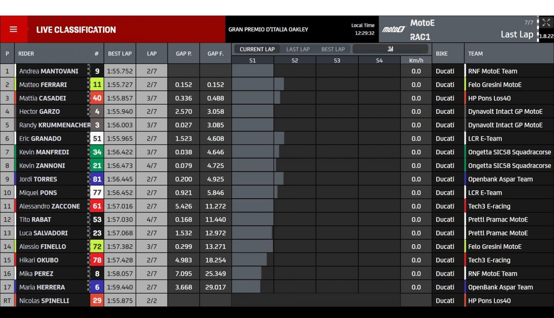Click the S1 sector bar for Okubo

(x=249, y=260)
